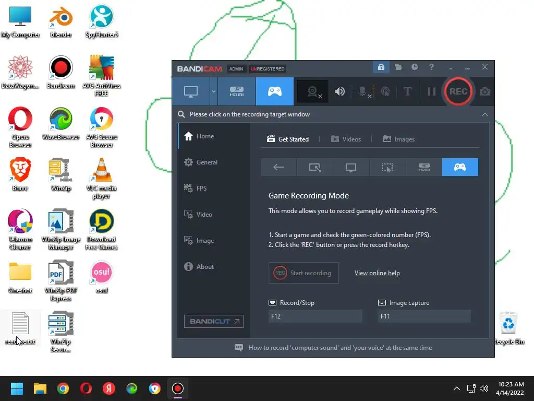Viewport: 534px width, 401px height.
Task: Select VLC media player desktop icon
Action: tap(102, 179)
